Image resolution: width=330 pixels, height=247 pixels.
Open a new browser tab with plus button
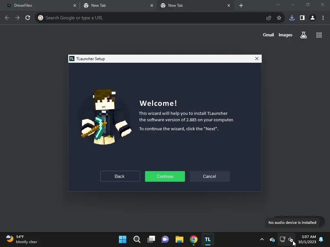click(x=241, y=5)
